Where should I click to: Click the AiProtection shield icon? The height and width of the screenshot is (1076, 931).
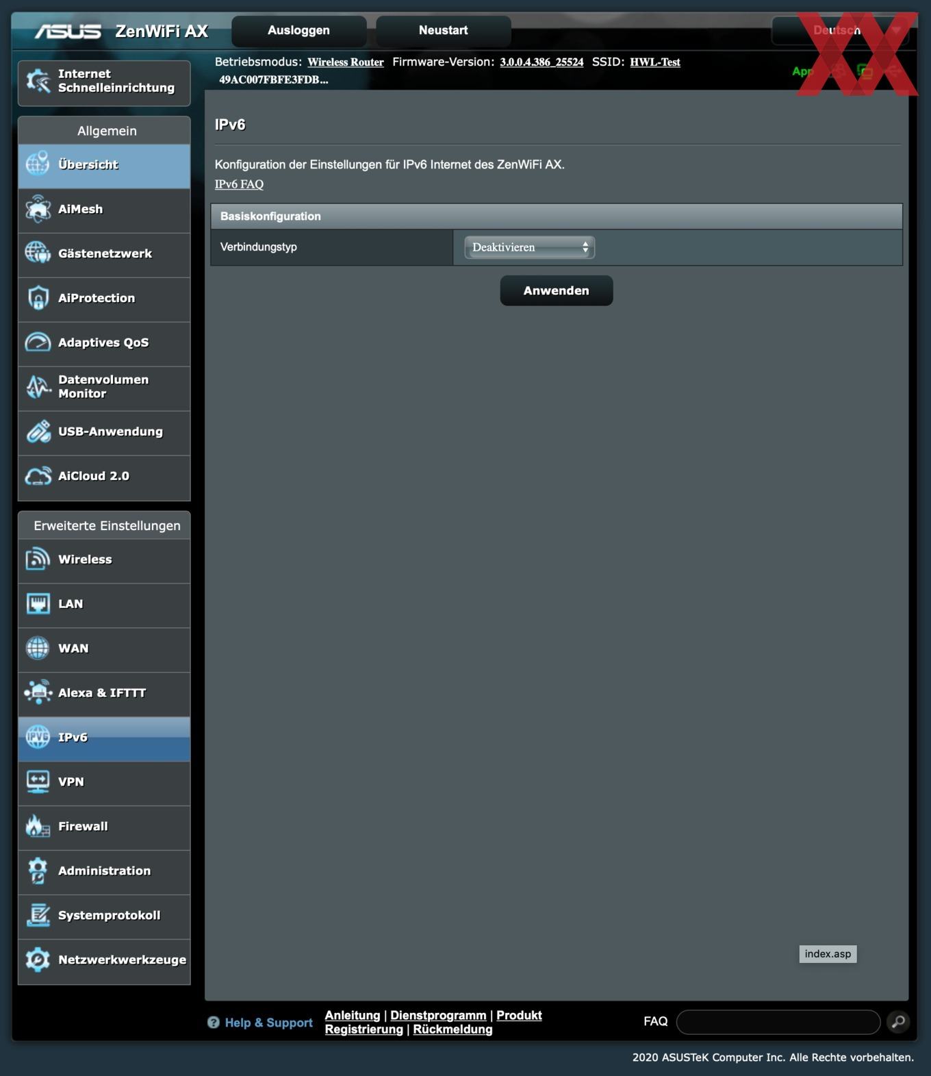pyautogui.click(x=38, y=298)
